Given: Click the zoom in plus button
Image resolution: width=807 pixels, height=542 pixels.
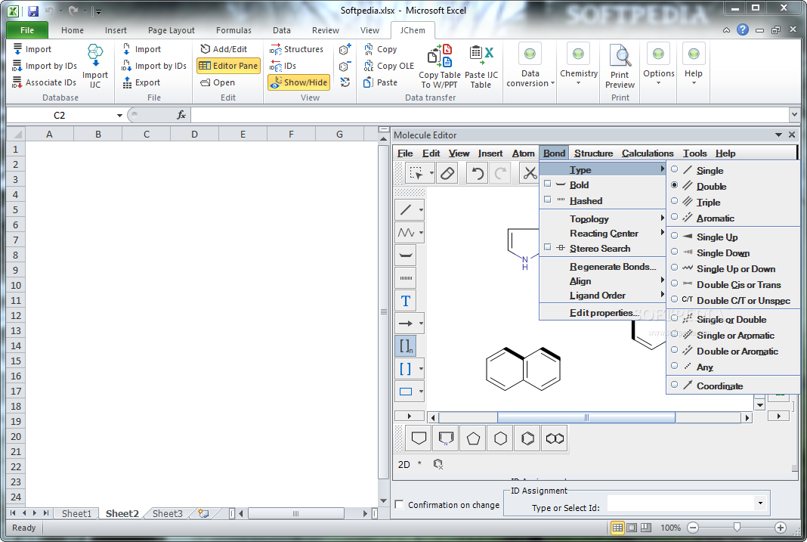Looking at the screenshot, I should click(x=781, y=528).
